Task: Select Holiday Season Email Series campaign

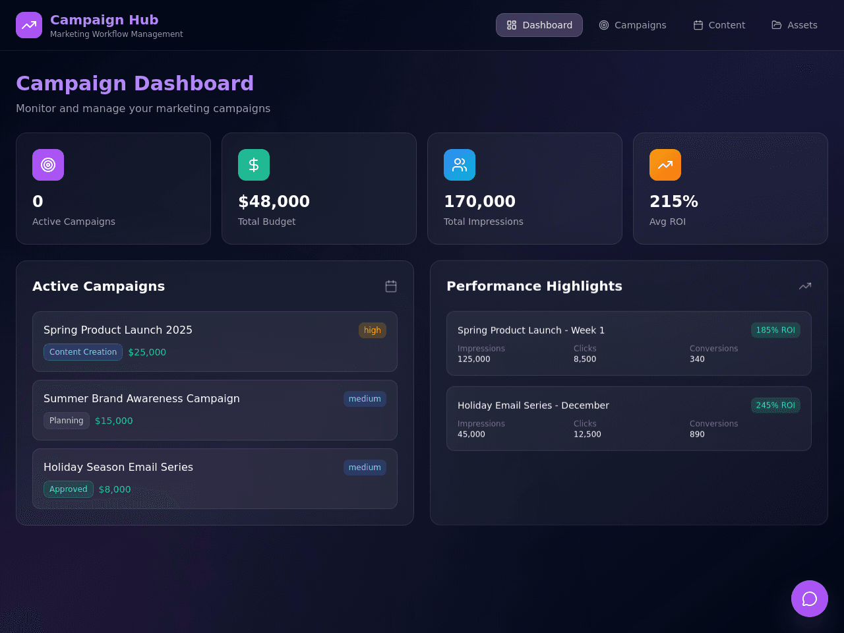Action: tap(215, 479)
